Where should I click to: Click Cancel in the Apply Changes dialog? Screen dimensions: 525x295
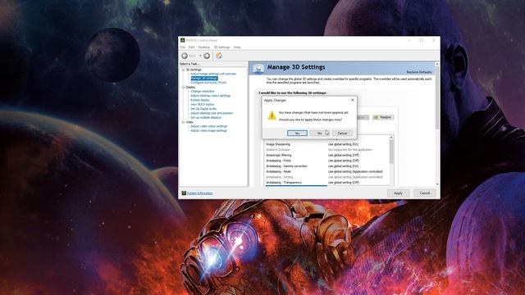point(342,133)
